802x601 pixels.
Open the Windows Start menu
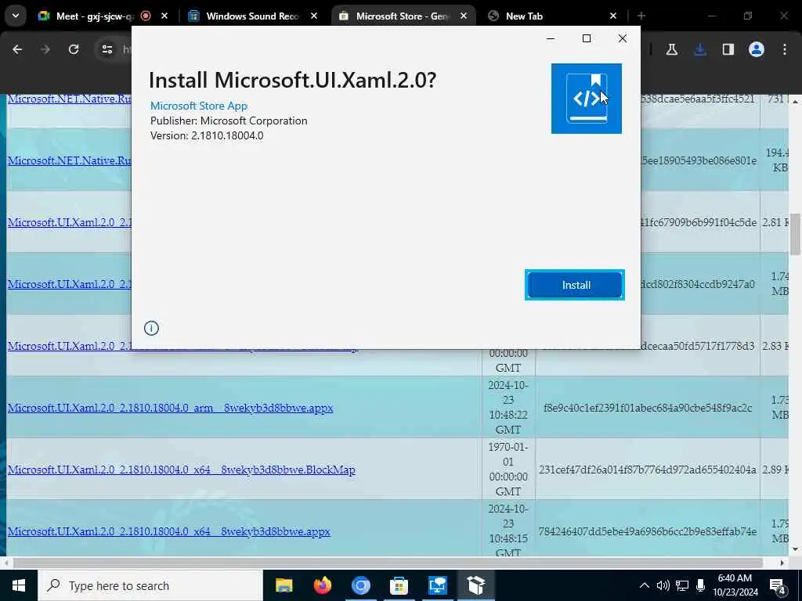[x=19, y=585]
